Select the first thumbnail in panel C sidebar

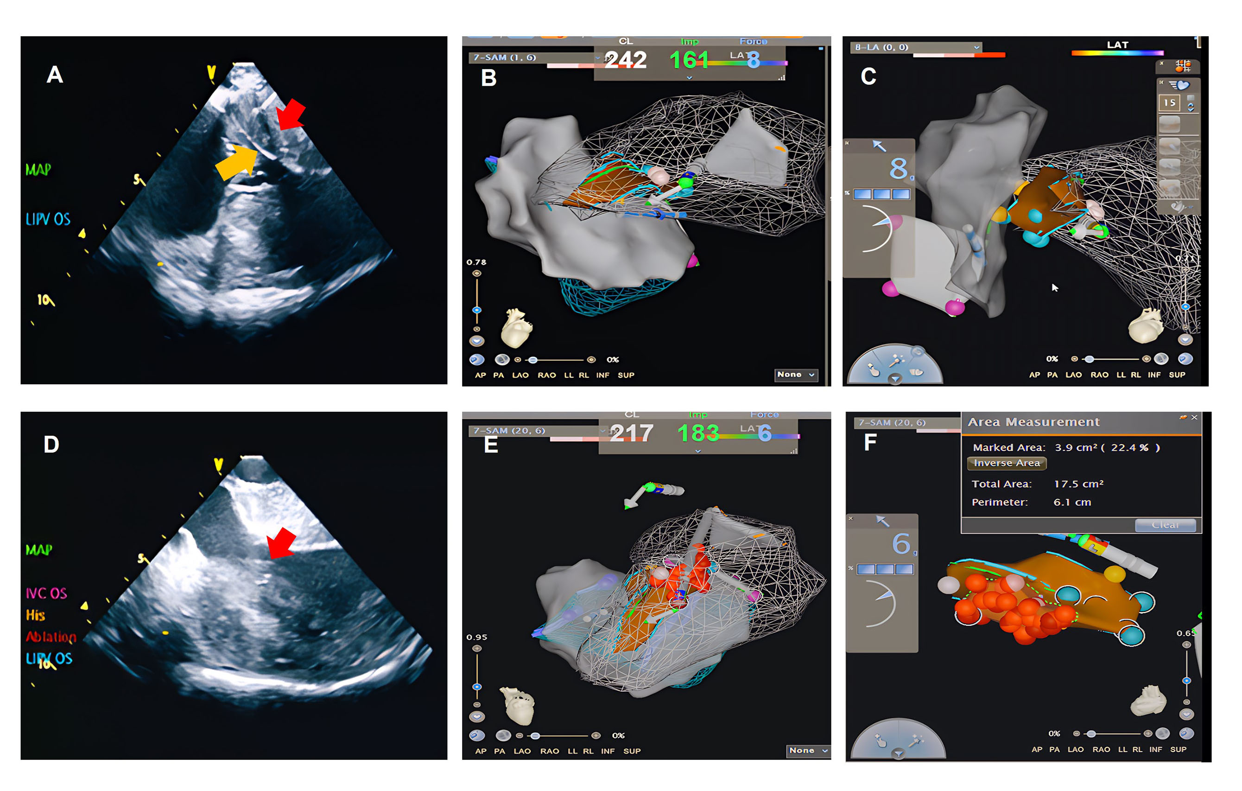1169,124
